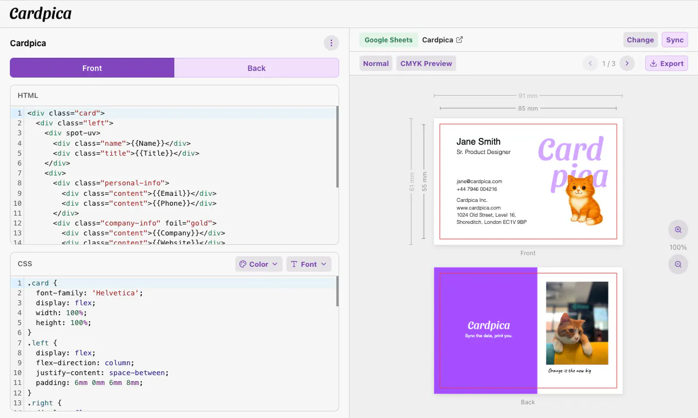Go to previous card with left arrow
698x418 pixels.
coord(590,63)
